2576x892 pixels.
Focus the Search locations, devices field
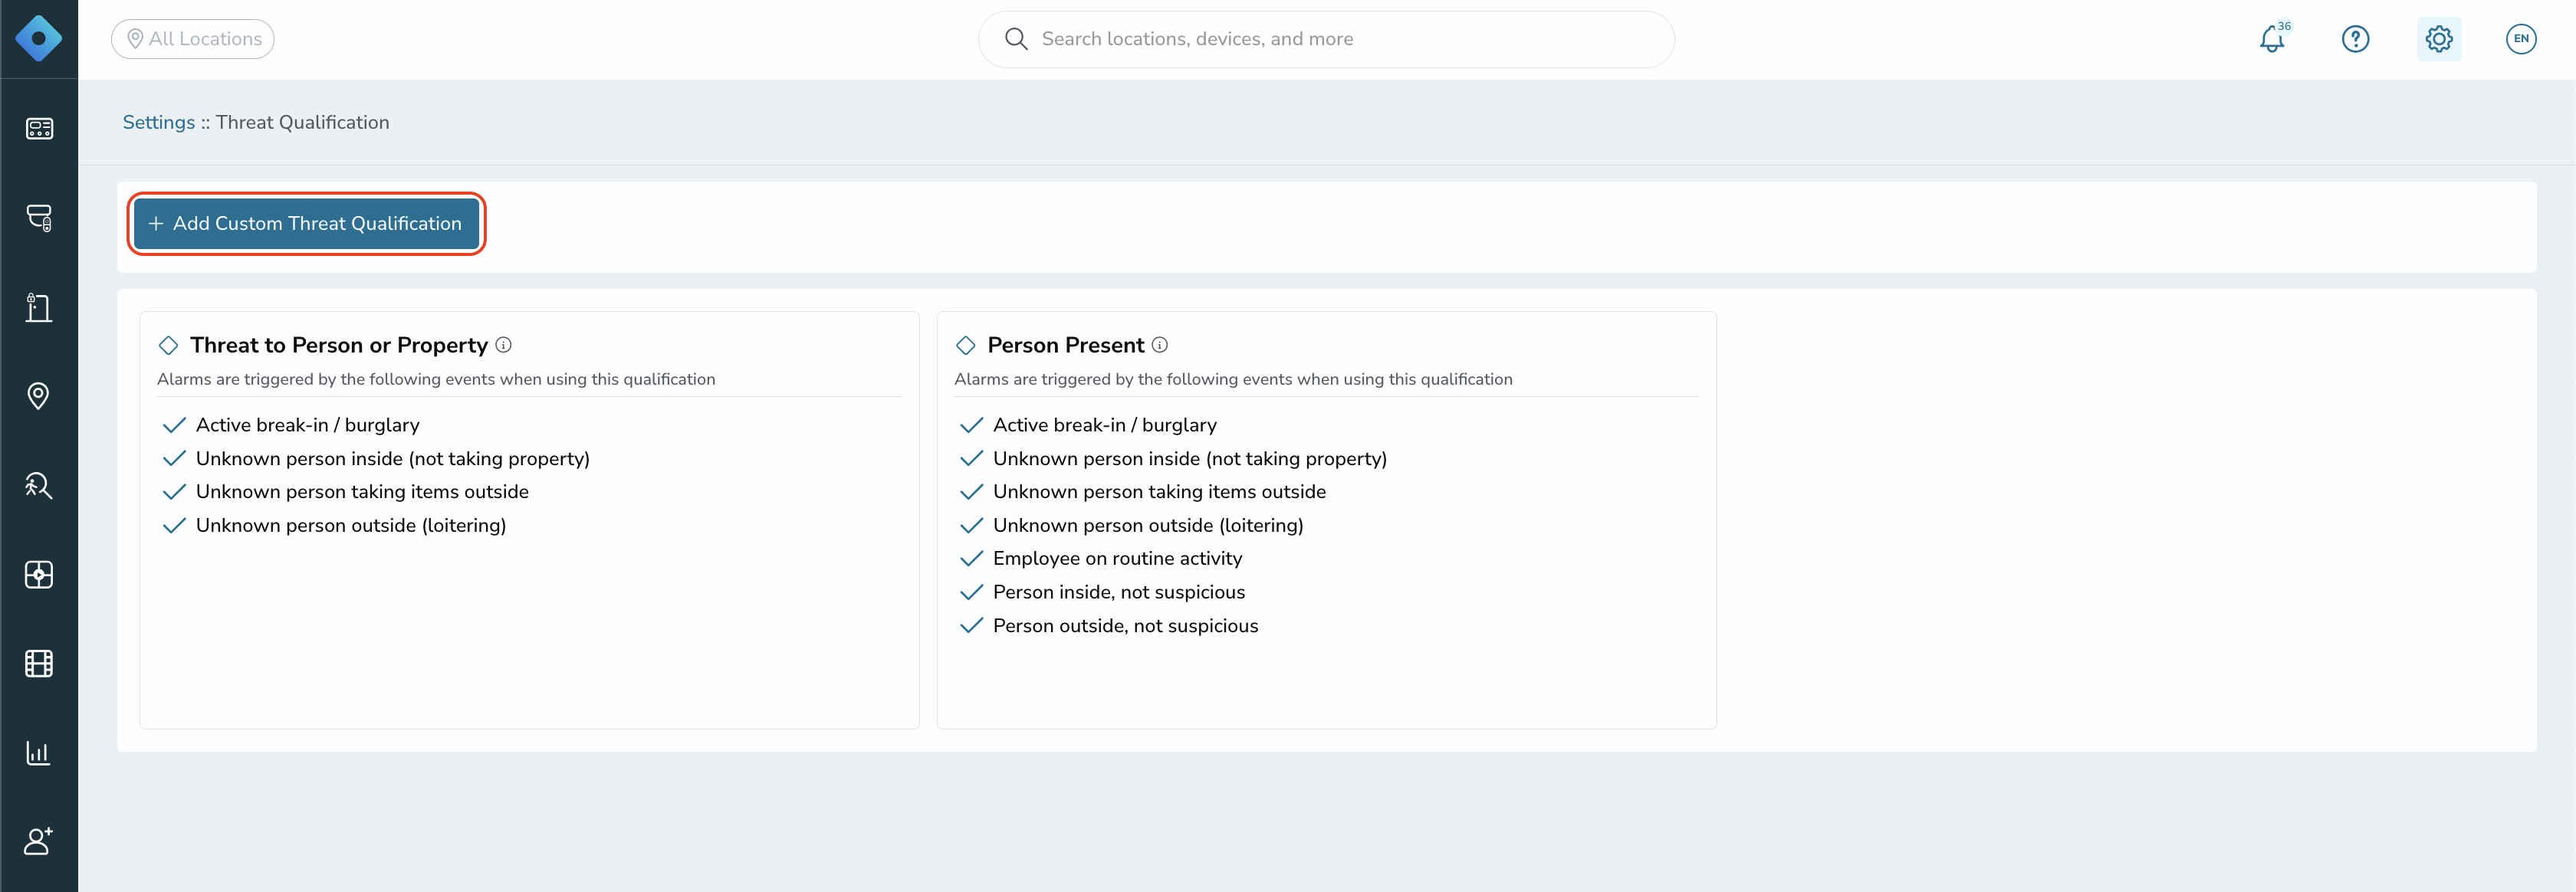click(x=1326, y=39)
